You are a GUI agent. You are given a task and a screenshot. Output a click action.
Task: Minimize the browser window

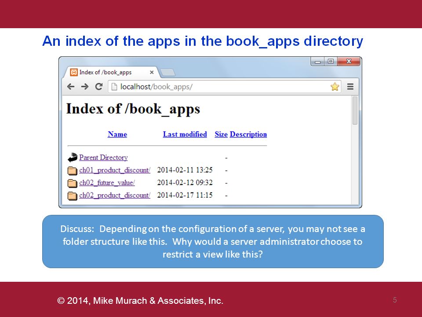317,62
